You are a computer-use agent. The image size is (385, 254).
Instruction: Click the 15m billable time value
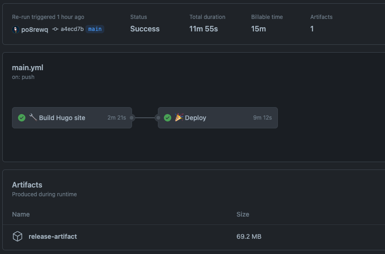259,29
